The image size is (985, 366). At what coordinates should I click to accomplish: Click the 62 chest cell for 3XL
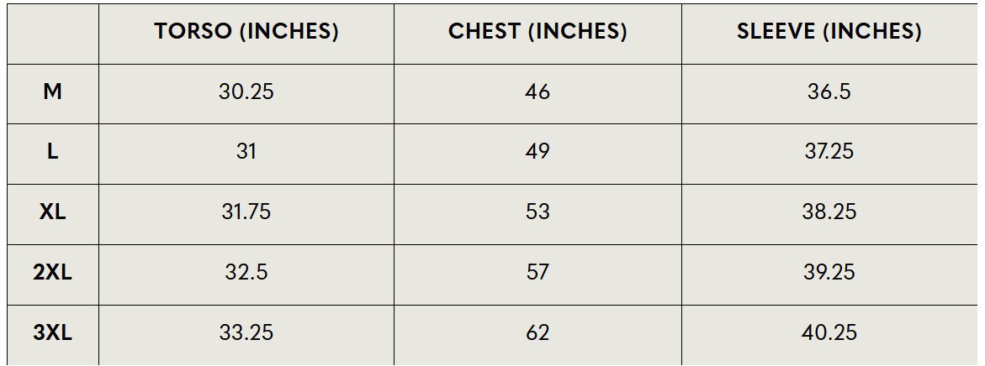coord(538,332)
